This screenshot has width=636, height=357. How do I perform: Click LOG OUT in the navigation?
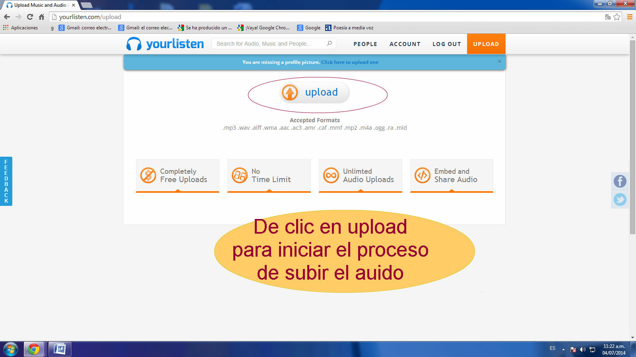pyautogui.click(x=447, y=44)
